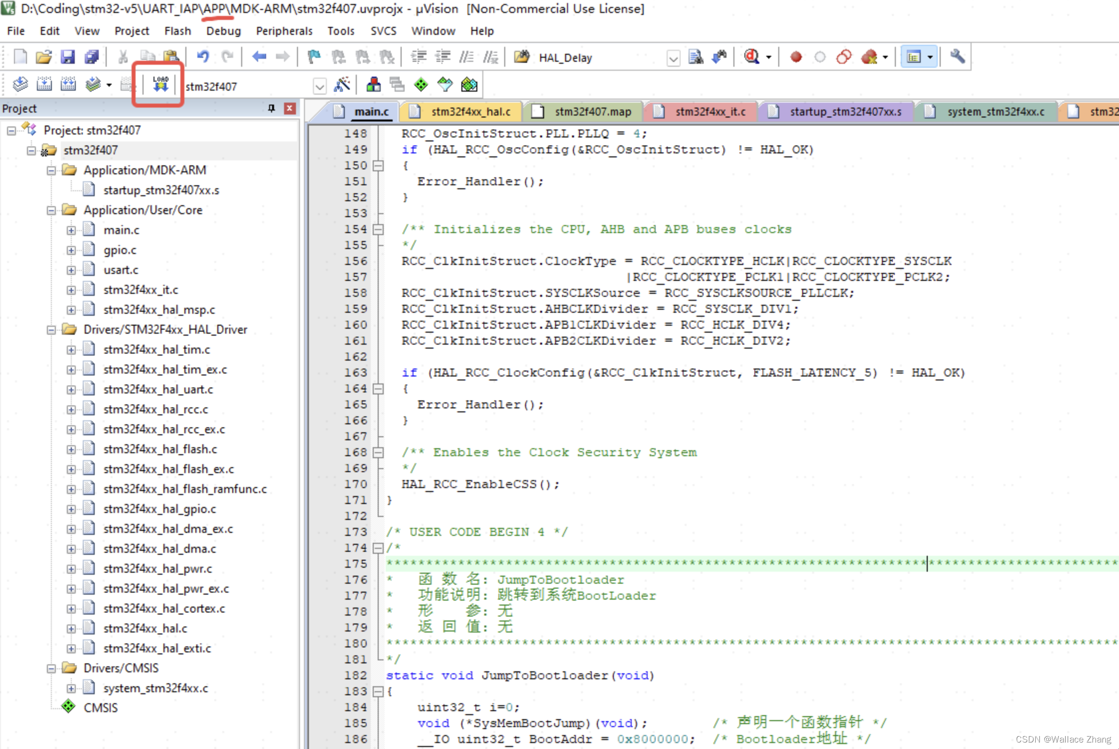Rebuild all target files
The image size is (1119, 749).
[68, 85]
